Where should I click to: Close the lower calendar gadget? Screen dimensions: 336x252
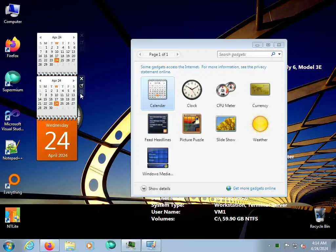pos(81,79)
